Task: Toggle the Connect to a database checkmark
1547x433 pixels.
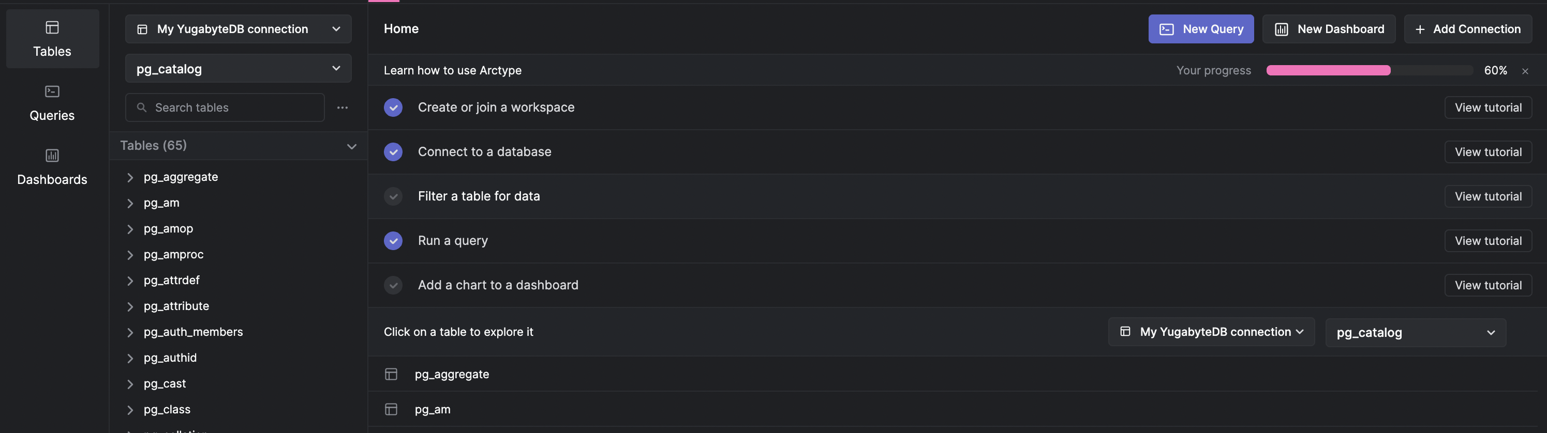Action: [393, 152]
